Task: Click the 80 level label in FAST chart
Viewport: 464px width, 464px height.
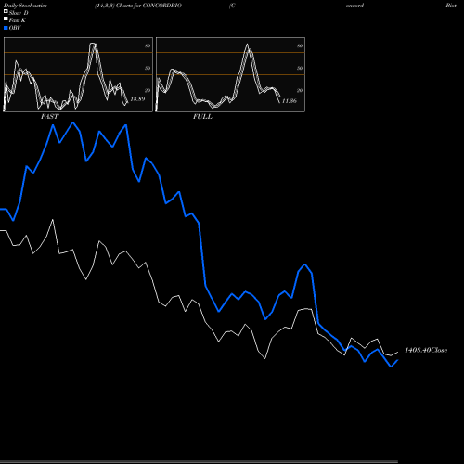Action: pos(148,45)
